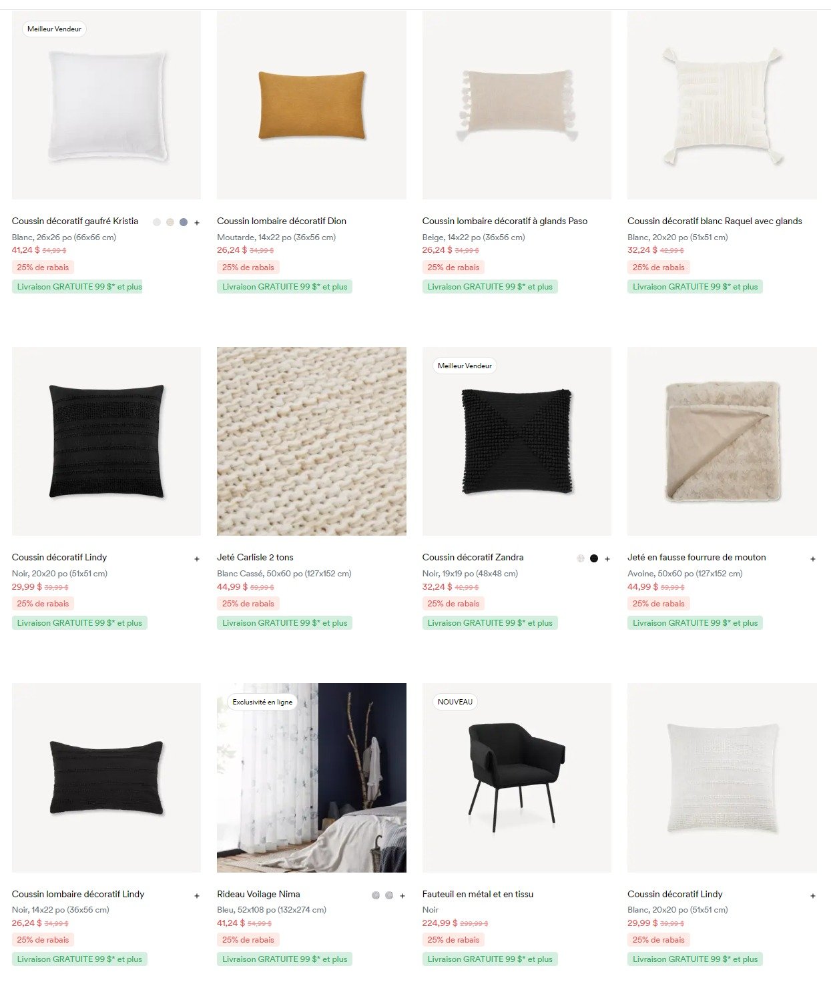The image size is (831, 1000).
Task: Pick the white swatch for Kristia cushion
Action: click(x=157, y=222)
